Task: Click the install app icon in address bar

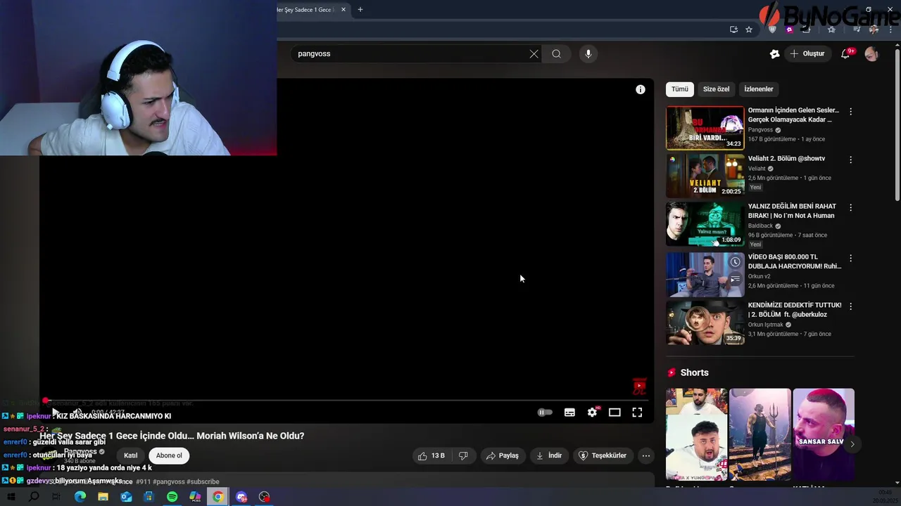Action: [x=733, y=30]
